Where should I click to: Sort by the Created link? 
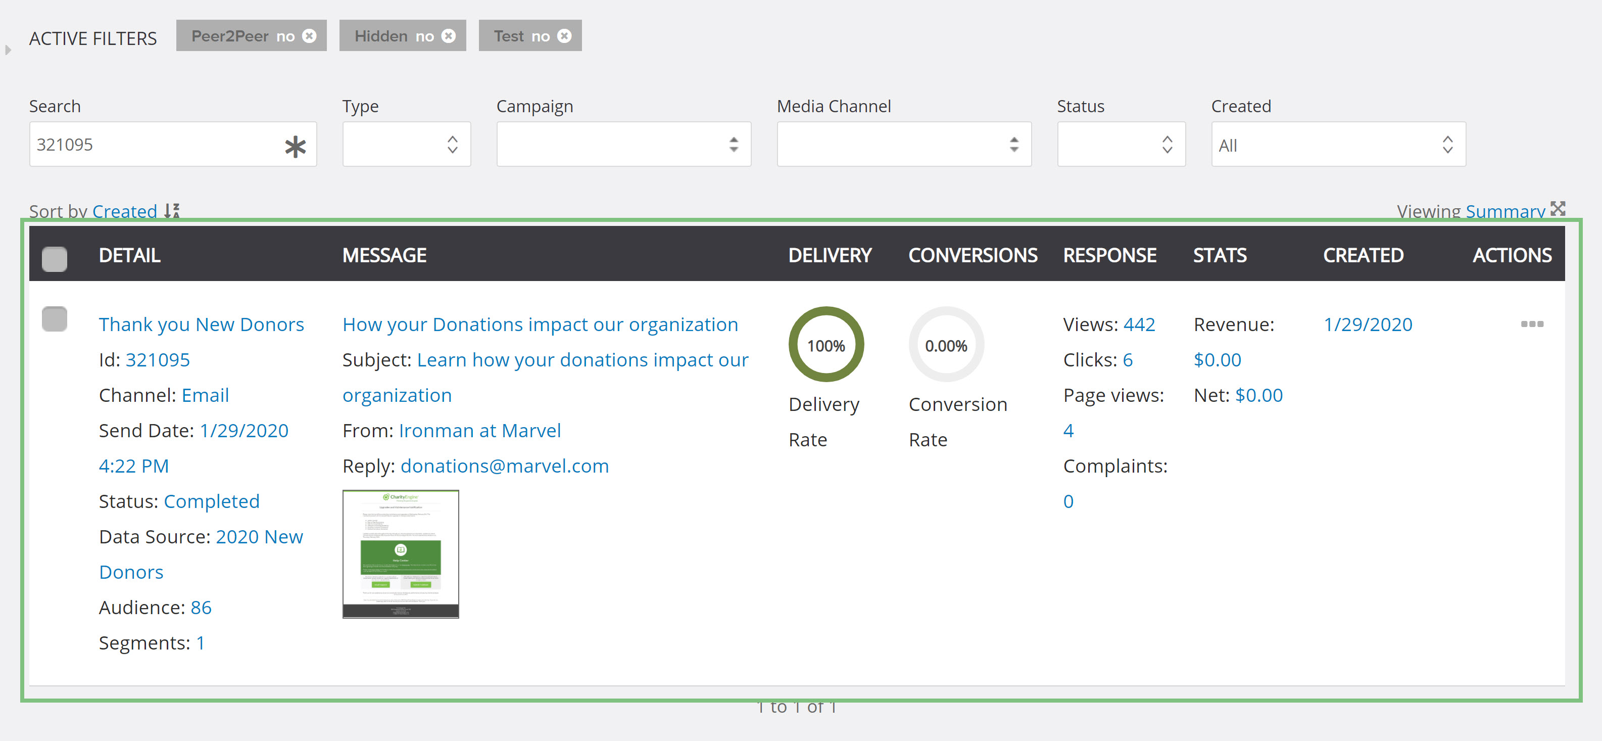(x=124, y=212)
